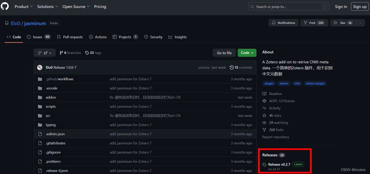Click the repository icon before l0o0
This screenshot has height=174, width=370.
[7, 23]
